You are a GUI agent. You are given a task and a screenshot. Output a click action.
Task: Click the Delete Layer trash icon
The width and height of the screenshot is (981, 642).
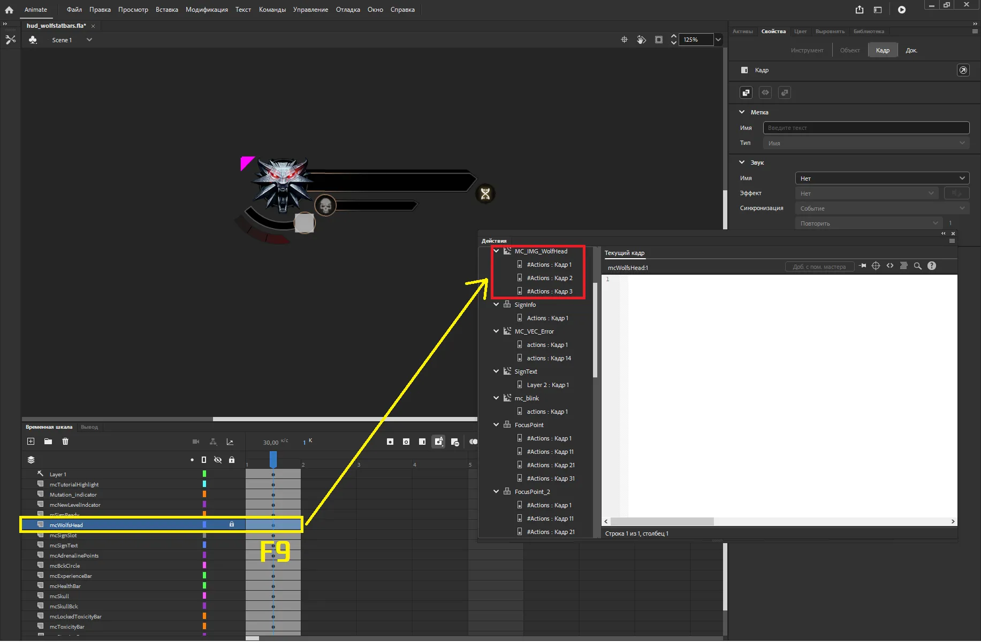65,442
